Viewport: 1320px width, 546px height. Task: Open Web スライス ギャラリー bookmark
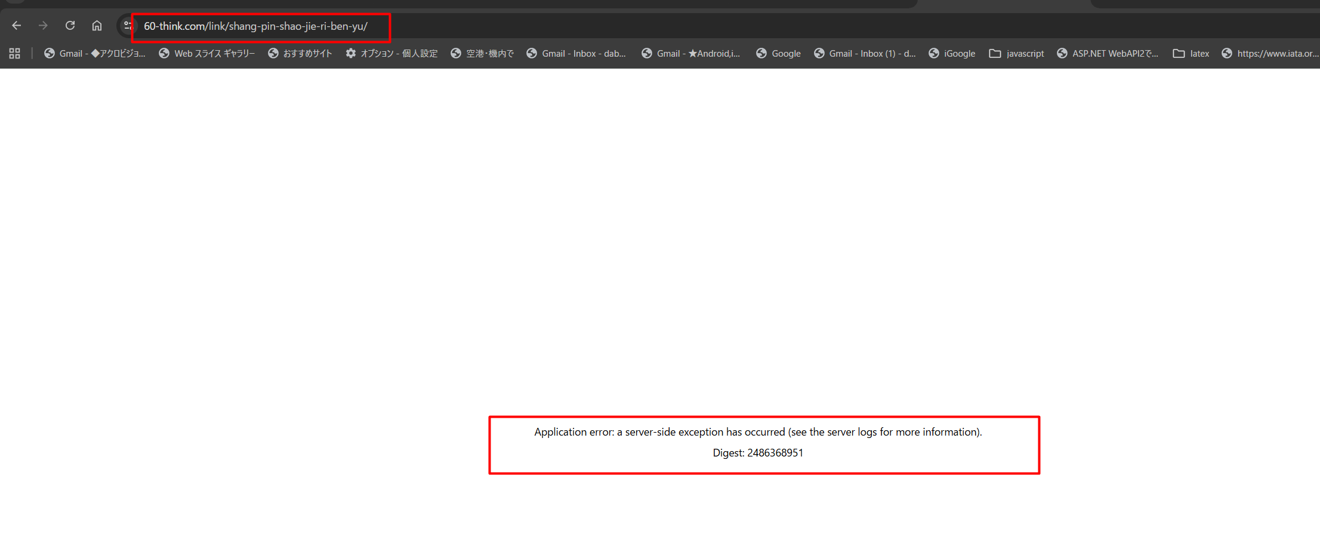pyautogui.click(x=207, y=54)
